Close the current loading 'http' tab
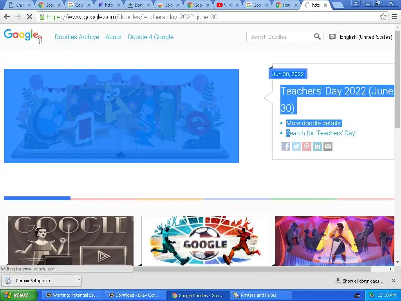The width and height of the screenshot is (401, 301). tap(325, 5)
